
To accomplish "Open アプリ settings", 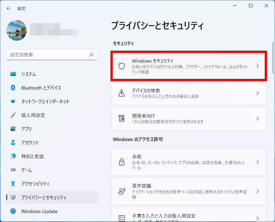I will coord(52,129).
